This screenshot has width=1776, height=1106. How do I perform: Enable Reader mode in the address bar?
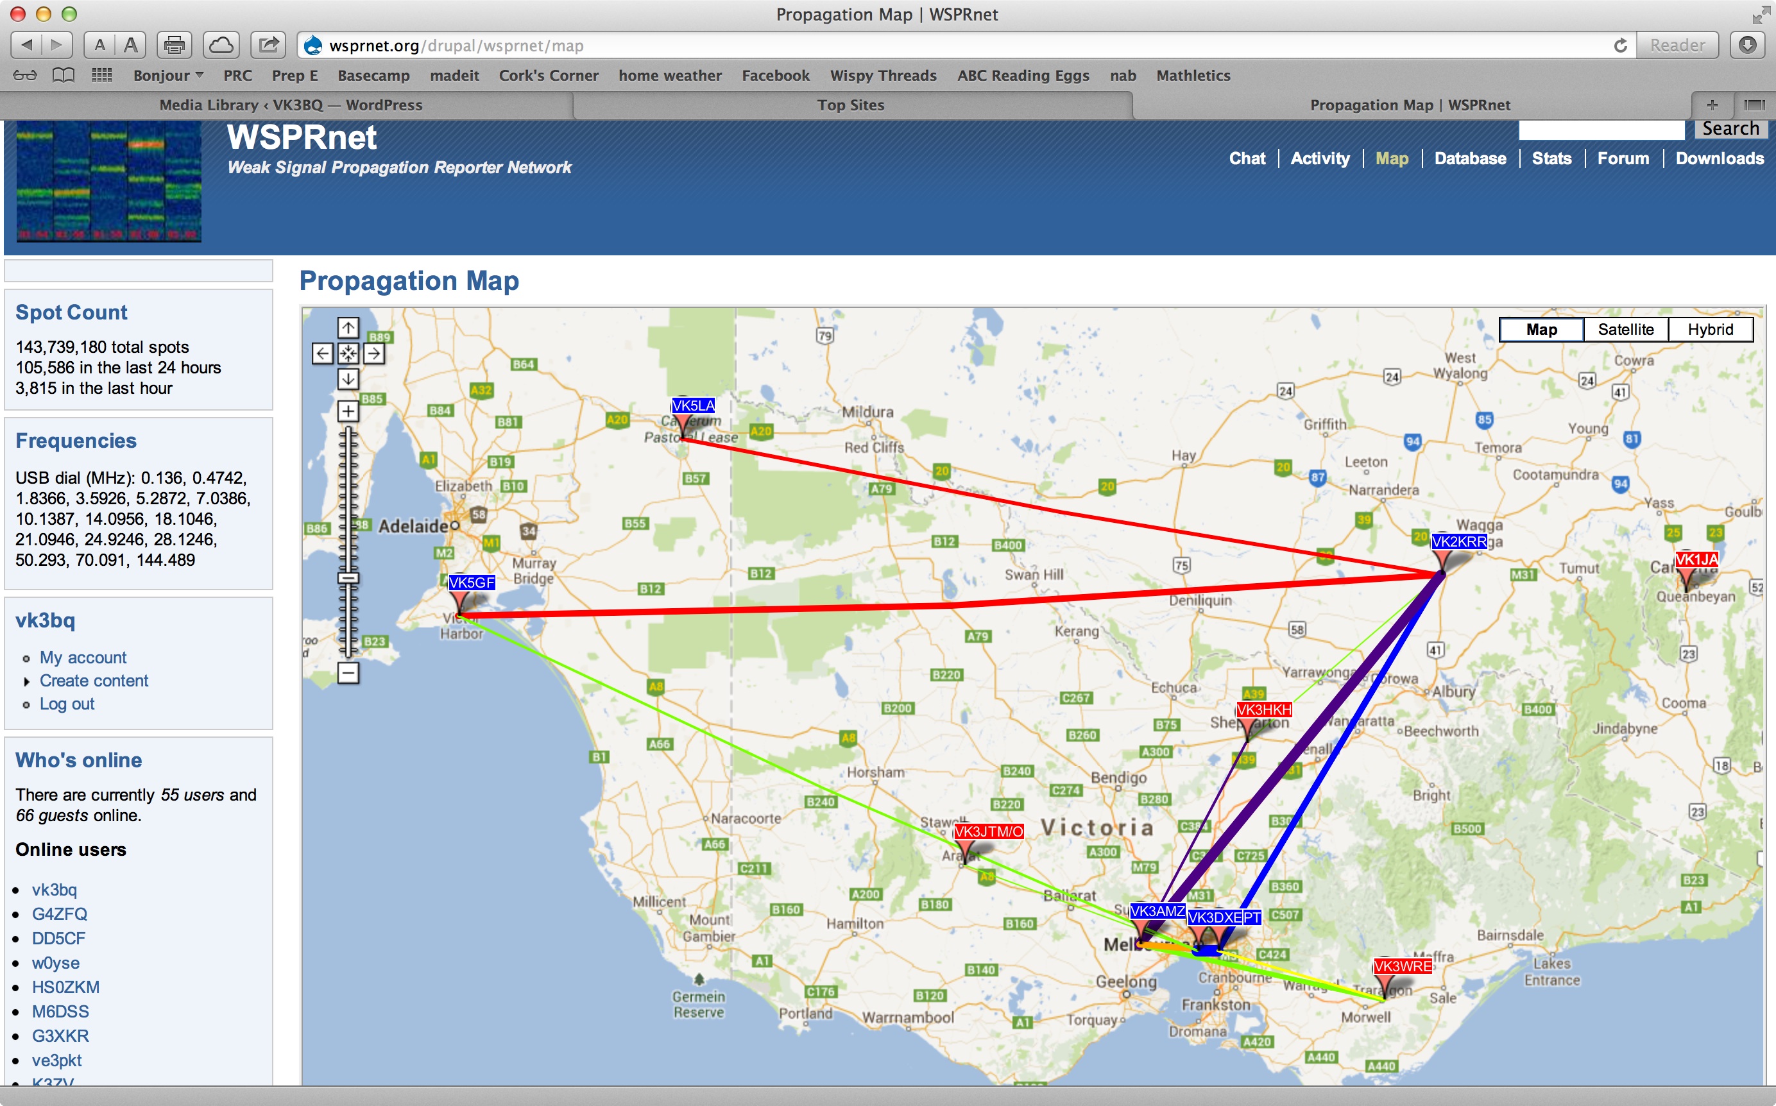point(1677,45)
